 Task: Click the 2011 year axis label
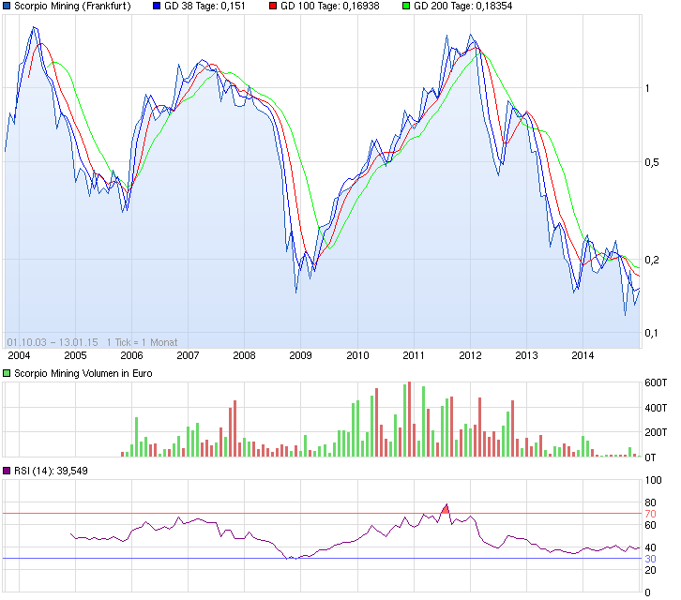point(414,355)
